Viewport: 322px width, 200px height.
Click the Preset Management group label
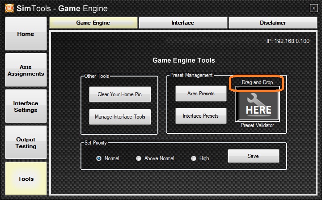tap(191, 75)
